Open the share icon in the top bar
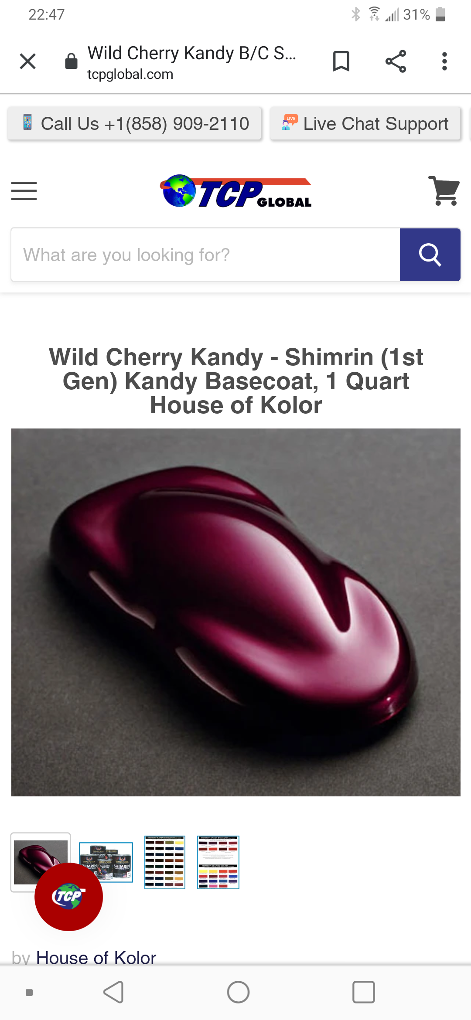The width and height of the screenshot is (471, 1020). [396, 61]
